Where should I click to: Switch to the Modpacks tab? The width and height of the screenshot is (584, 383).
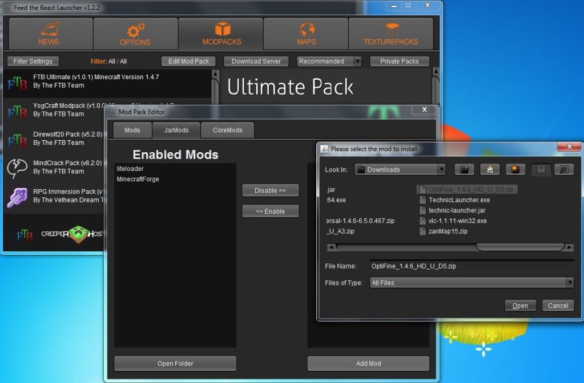[221, 34]
